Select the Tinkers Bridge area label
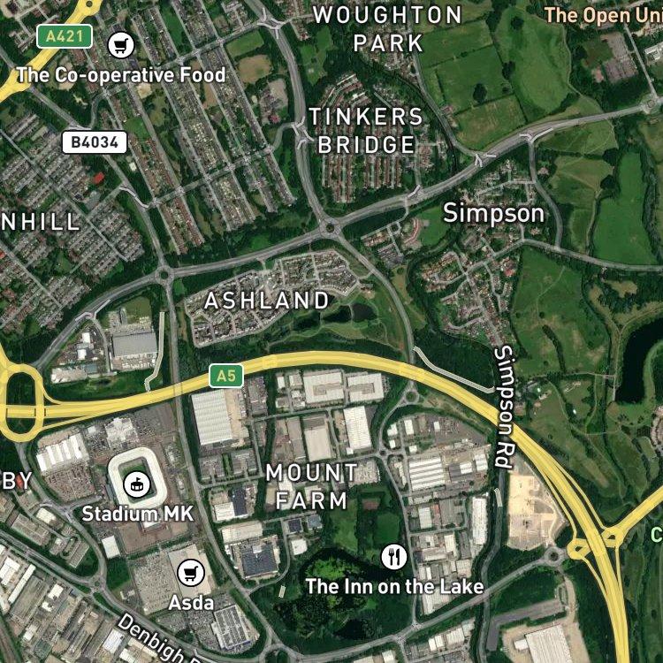Viewport: 663px width, 663px height. point(366,130)
